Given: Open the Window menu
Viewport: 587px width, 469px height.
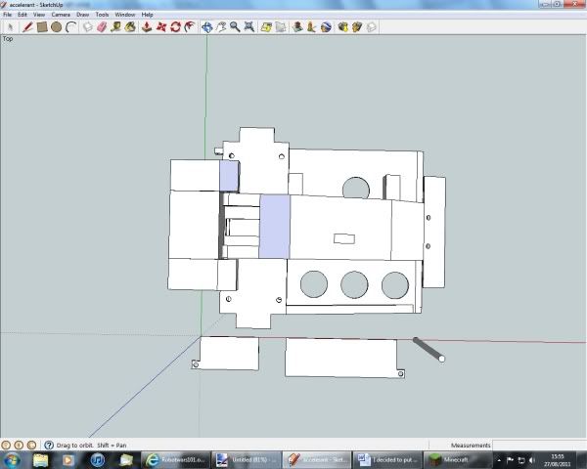Looking at the screenshot, I should [125, 15].
